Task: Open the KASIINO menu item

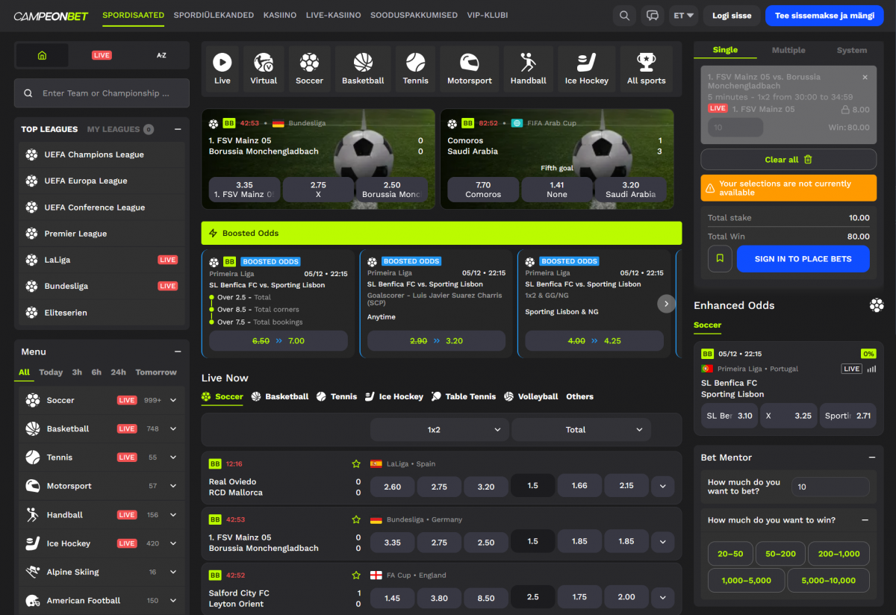Action: (x=280, y=15)
